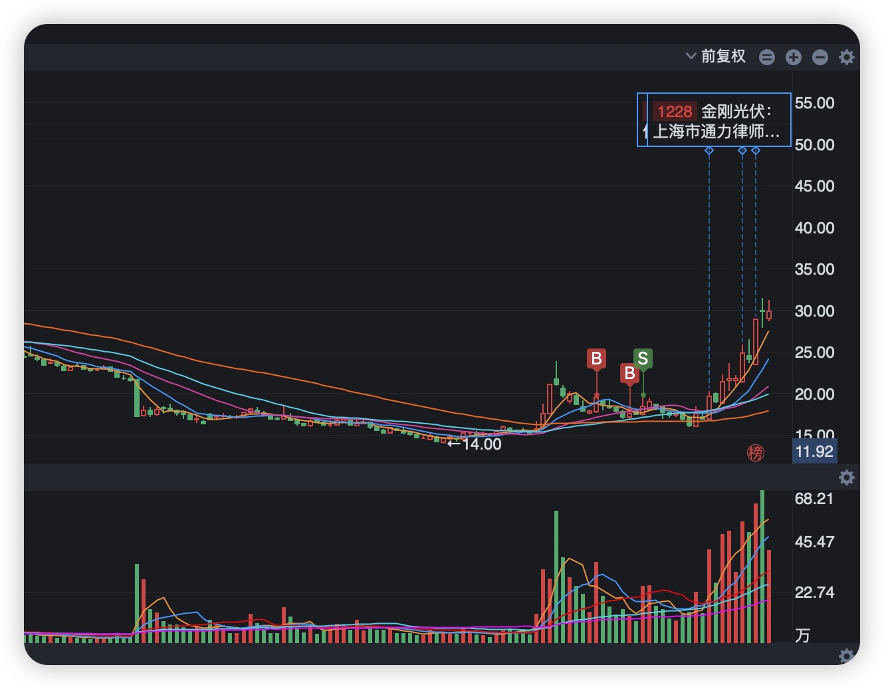
Task: Click the 55.00 price axis label
Action: tap(815, 103)
